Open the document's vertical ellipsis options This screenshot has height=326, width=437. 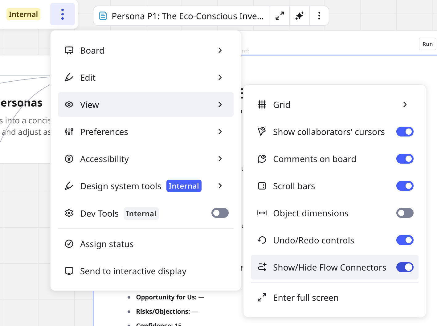click(x=319, y=16)
